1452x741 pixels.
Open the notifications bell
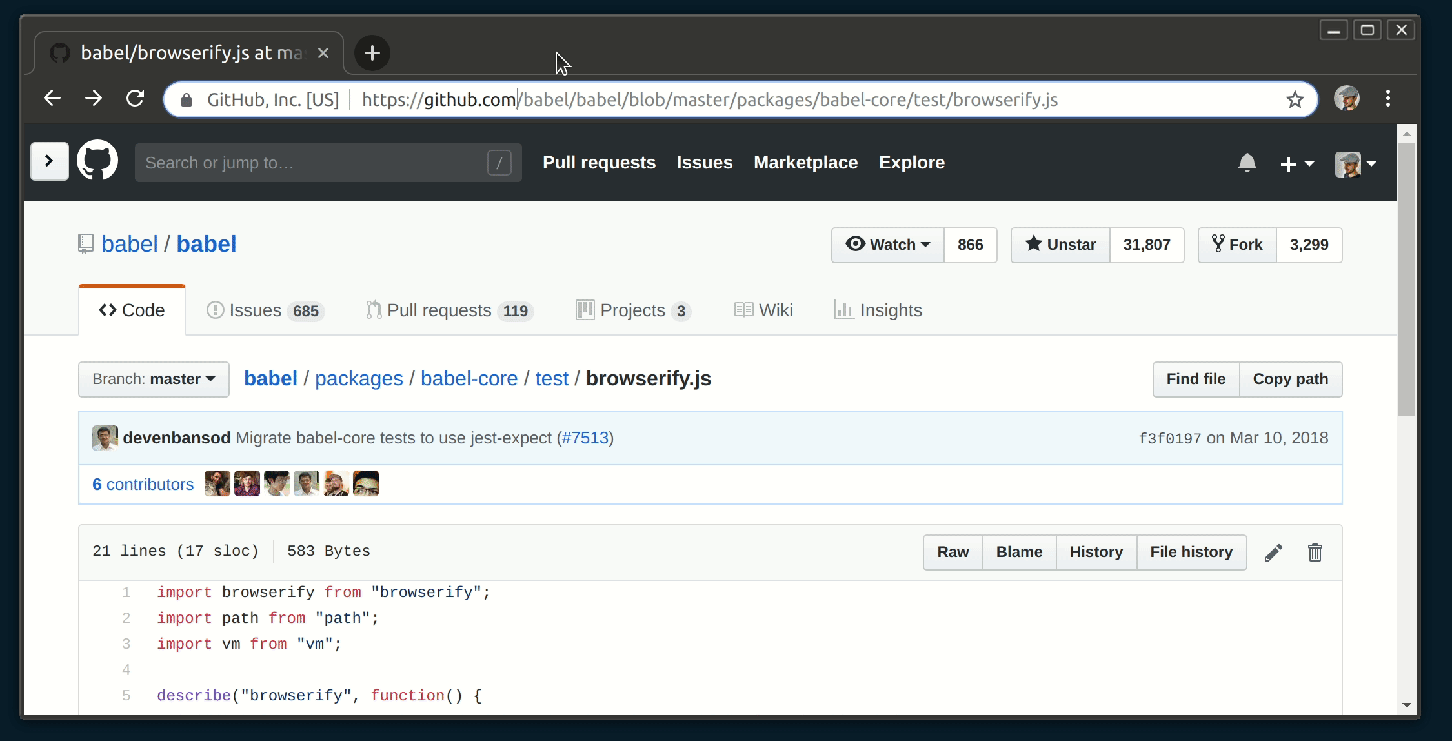click(1247, 163)
